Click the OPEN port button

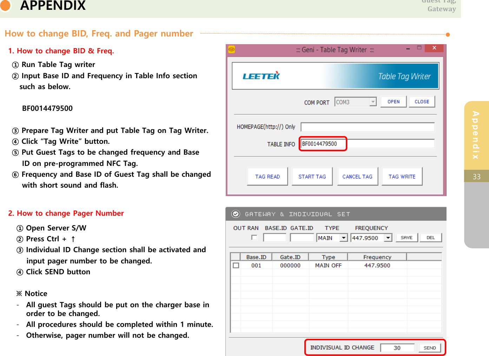pyautogui.click(x=394, y=102)
